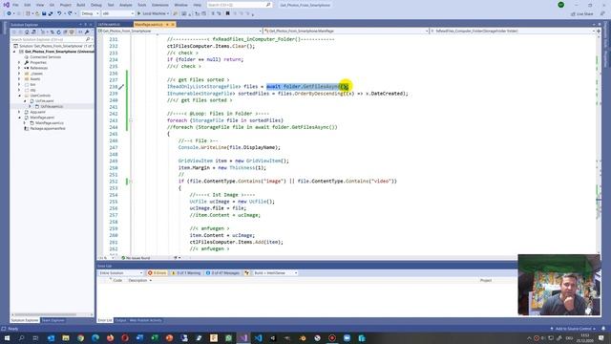The width and height of the screenshot is (611, 344).
Task: Click the Redo arrow in the toolbar
Action: point(70,13)
